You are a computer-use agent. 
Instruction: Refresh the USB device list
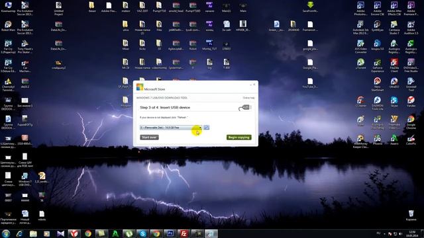pyautogui.click(x=207, y=128)
